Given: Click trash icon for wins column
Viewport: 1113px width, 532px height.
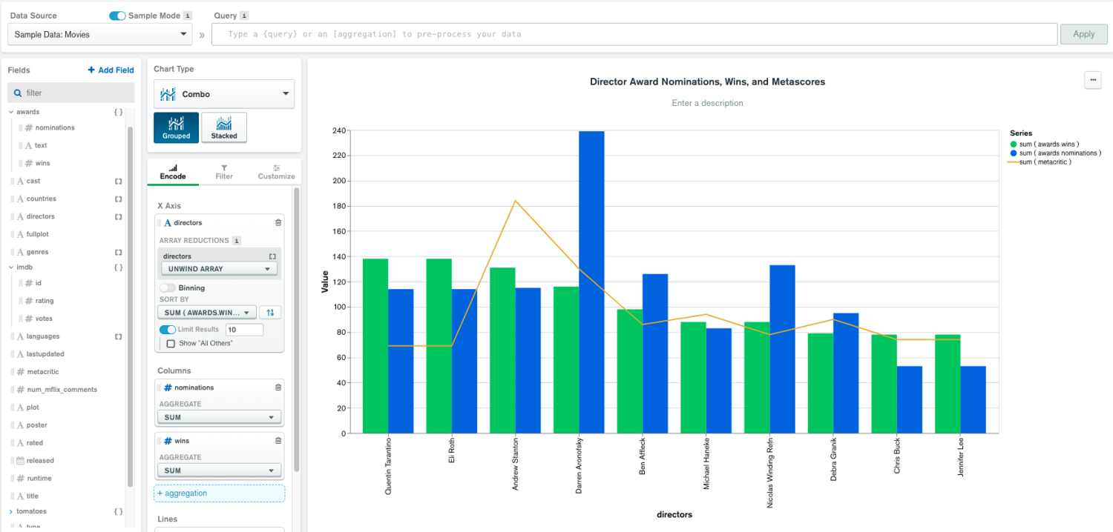Looking at the screenshot, I should coord(278,441).
